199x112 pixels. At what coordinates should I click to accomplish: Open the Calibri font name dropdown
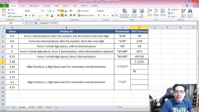40,11
